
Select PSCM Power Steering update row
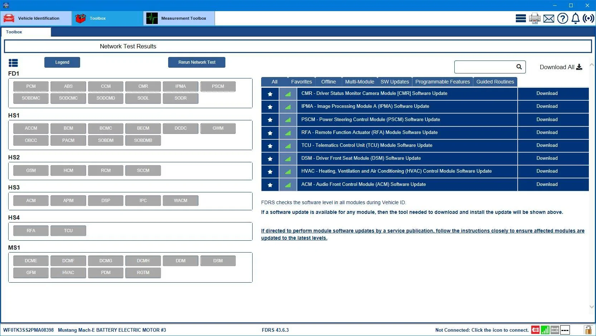(407, 120)
